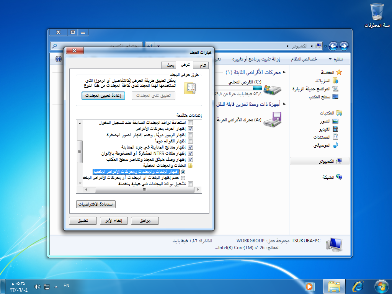The image size is (392, 294).
Task: Click Uninstall or change a program toolbar item
Action: click(256, 59)
